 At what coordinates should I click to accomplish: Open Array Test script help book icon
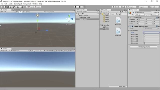pyautogui.click(x=157, y=26)
